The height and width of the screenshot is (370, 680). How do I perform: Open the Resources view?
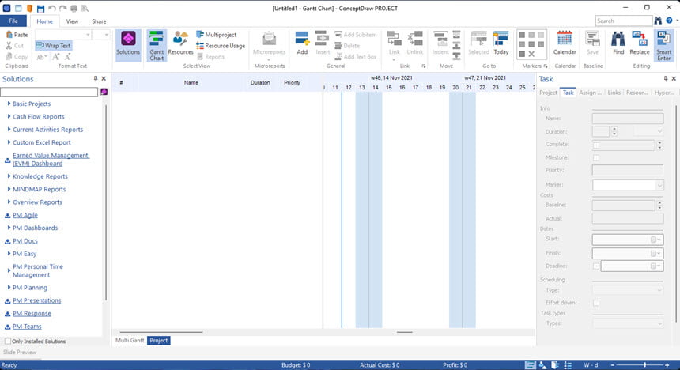(x=180, y=43)
